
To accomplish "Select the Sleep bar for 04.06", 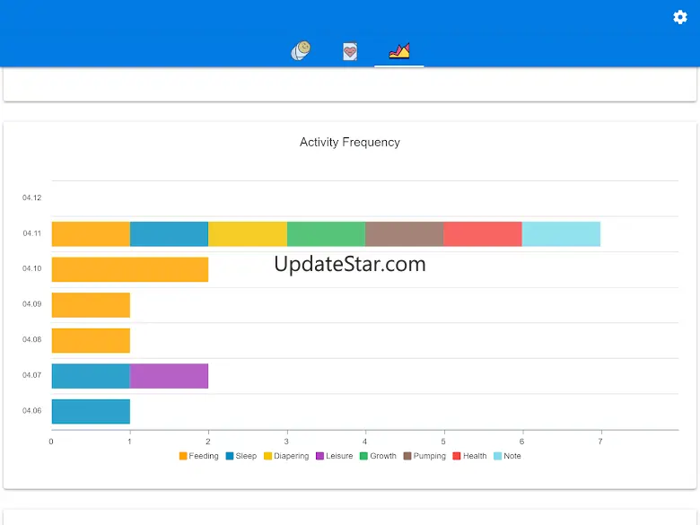I will [91, 412].
